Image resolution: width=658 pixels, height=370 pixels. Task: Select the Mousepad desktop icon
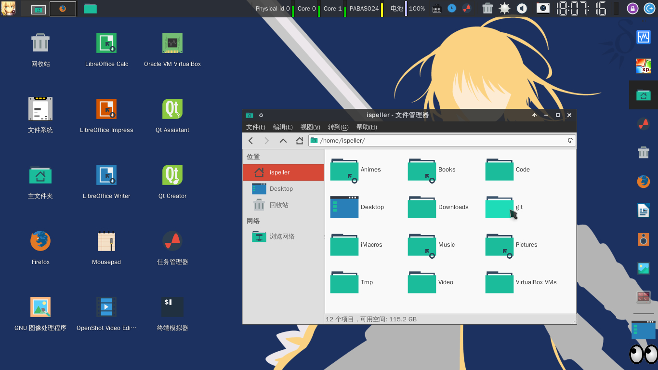coord(106,248)
